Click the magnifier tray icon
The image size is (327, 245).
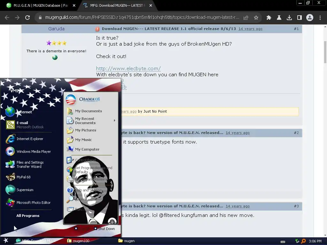coord(303,241)
